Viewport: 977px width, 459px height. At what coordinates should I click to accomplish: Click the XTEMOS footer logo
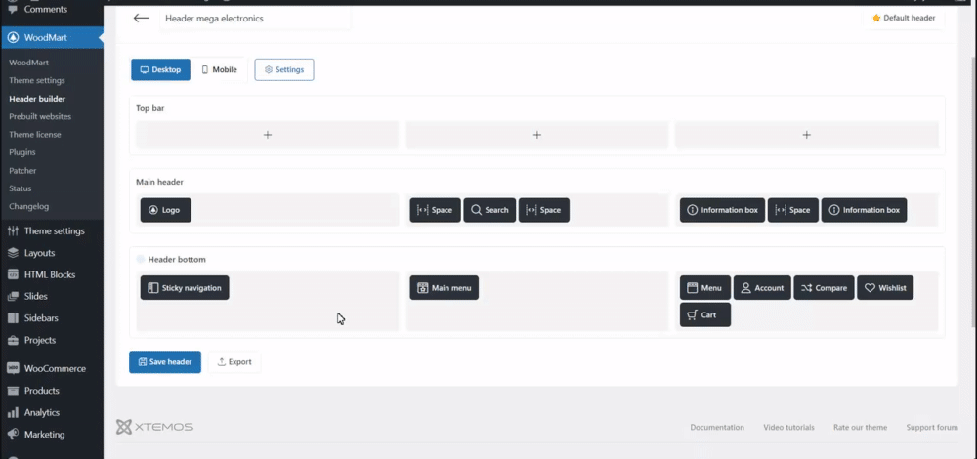pos(154,427)
